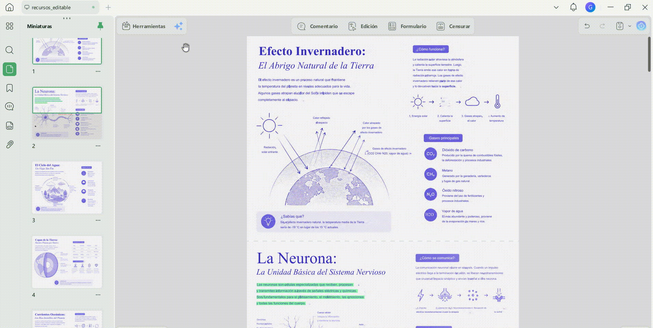Click the "Dióxido de carbono" text

457,150
